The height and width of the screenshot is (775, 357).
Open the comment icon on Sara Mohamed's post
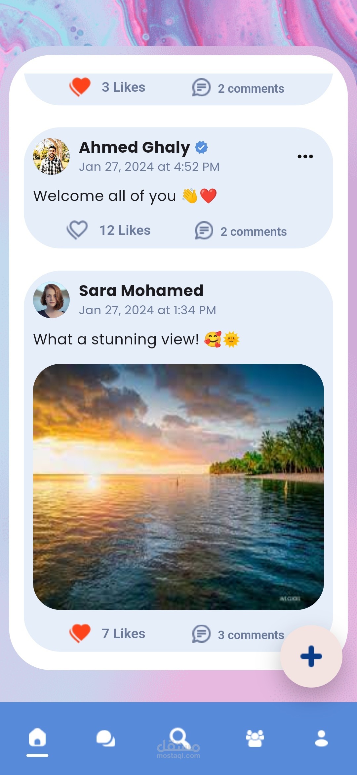[x=201, y=634]
